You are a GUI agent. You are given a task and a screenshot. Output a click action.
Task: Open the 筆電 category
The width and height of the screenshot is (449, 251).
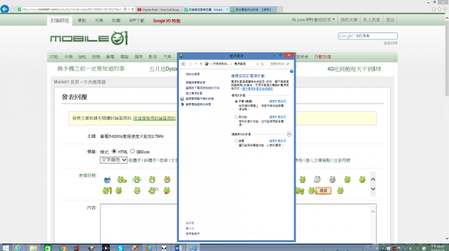coord(110,57)
